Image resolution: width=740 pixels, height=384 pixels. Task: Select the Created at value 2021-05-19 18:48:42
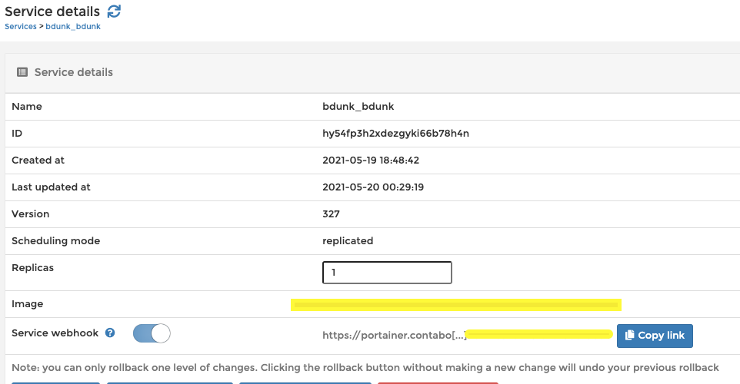(x=371, y=161)
